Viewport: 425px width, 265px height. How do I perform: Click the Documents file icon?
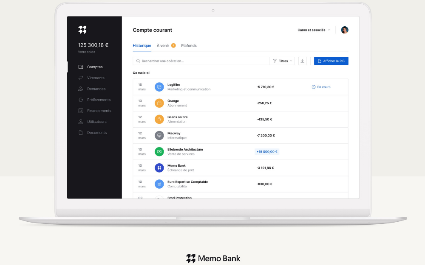pos(80,132)
